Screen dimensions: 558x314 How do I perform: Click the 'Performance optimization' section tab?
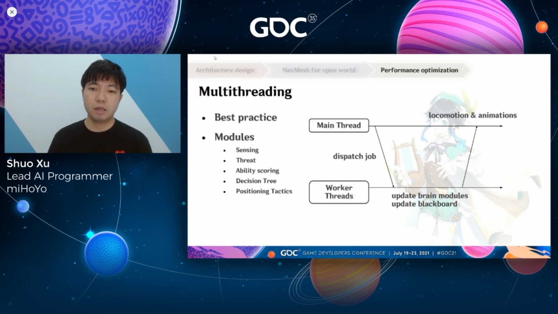click(419, 70)
